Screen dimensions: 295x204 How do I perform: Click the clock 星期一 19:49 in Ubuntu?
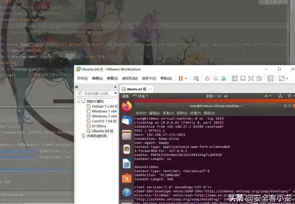click(x=217, y=96)
